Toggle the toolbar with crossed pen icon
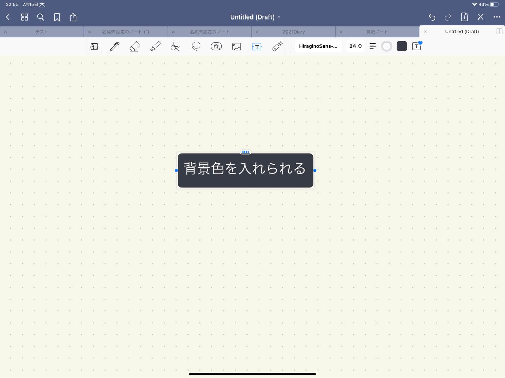This screenshot has width=505, height=378. [480, 17]
